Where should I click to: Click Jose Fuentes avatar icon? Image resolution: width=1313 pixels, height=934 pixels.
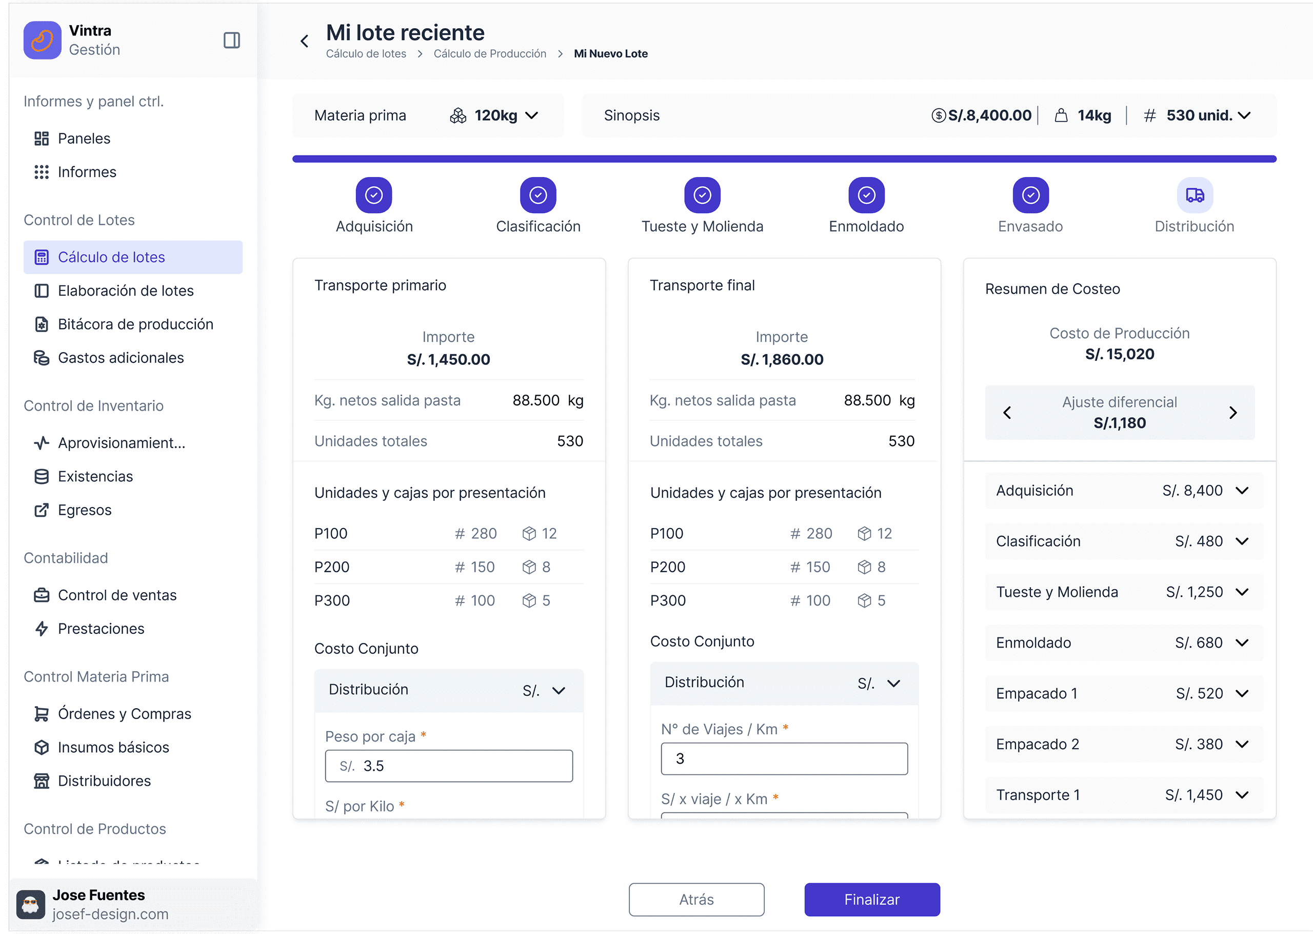click(x=30, y=904)
